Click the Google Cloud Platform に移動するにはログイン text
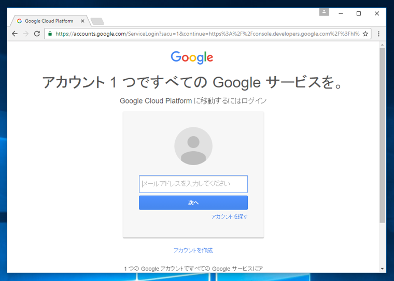 (x=193, y=101)
